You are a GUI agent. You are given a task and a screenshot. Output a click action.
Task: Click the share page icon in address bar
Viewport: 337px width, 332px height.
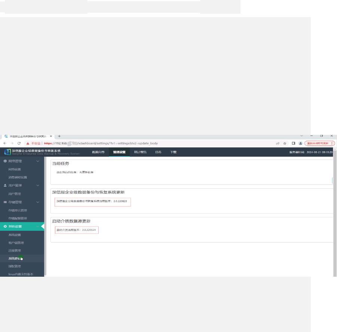(278, 143)
